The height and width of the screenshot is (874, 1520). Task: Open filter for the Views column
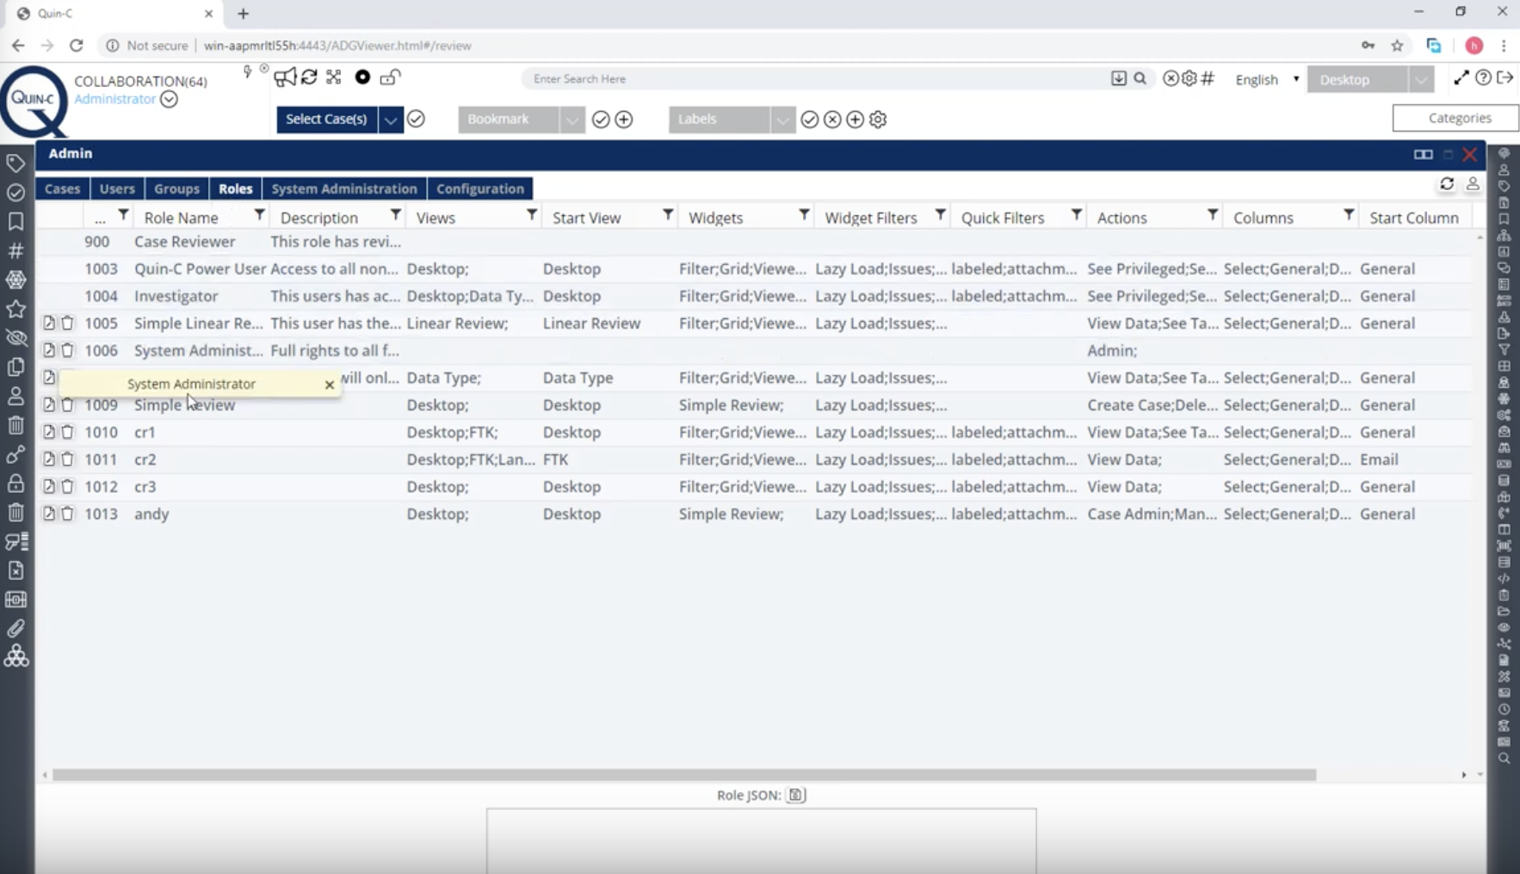tap(531, 214)
